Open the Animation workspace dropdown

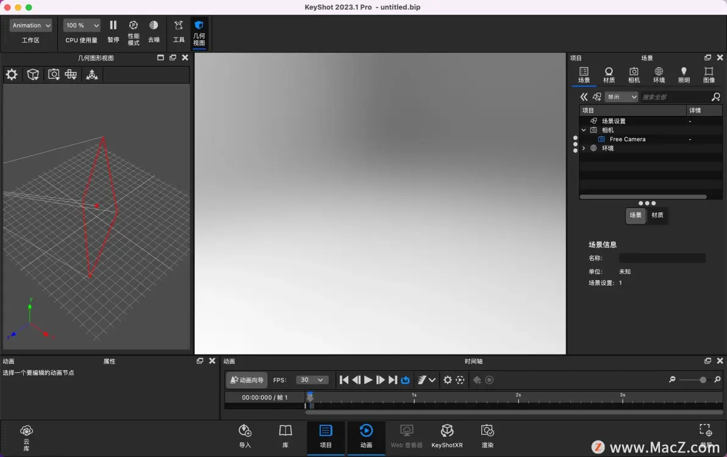click(x=30, y=26)
